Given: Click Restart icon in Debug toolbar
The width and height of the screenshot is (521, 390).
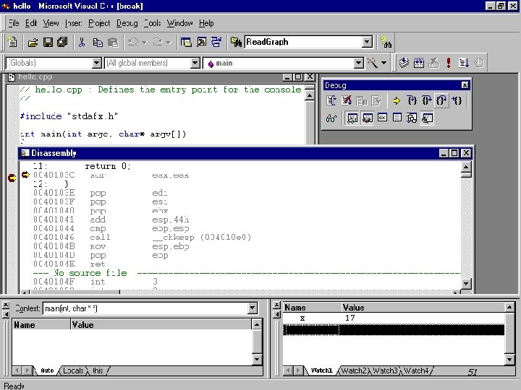Looking at the screenshot, I should (x=331, y=100).
